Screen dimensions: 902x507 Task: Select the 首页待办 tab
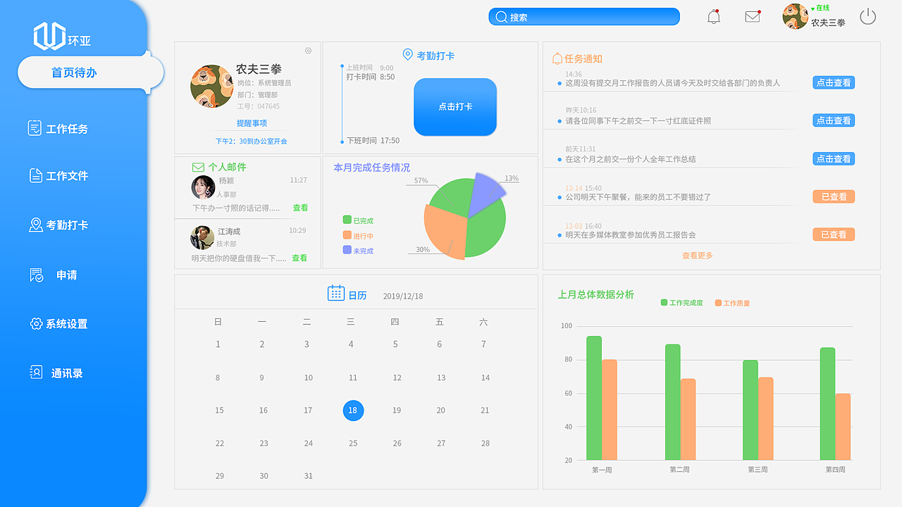tap(73, 73)
